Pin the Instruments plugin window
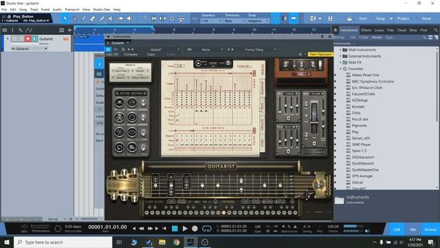Screen dimensions: 440x248 pos(322,37)
